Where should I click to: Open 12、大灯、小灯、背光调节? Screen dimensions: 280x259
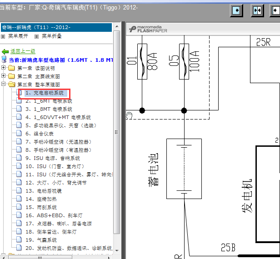[56, 183]
